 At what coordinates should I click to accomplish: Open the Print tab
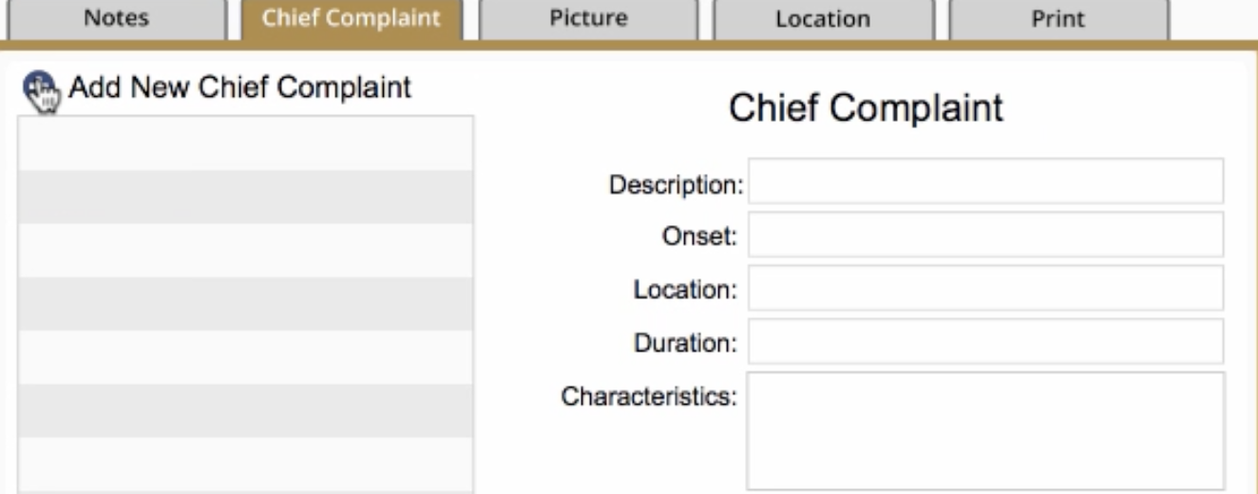pos(1058,19)
